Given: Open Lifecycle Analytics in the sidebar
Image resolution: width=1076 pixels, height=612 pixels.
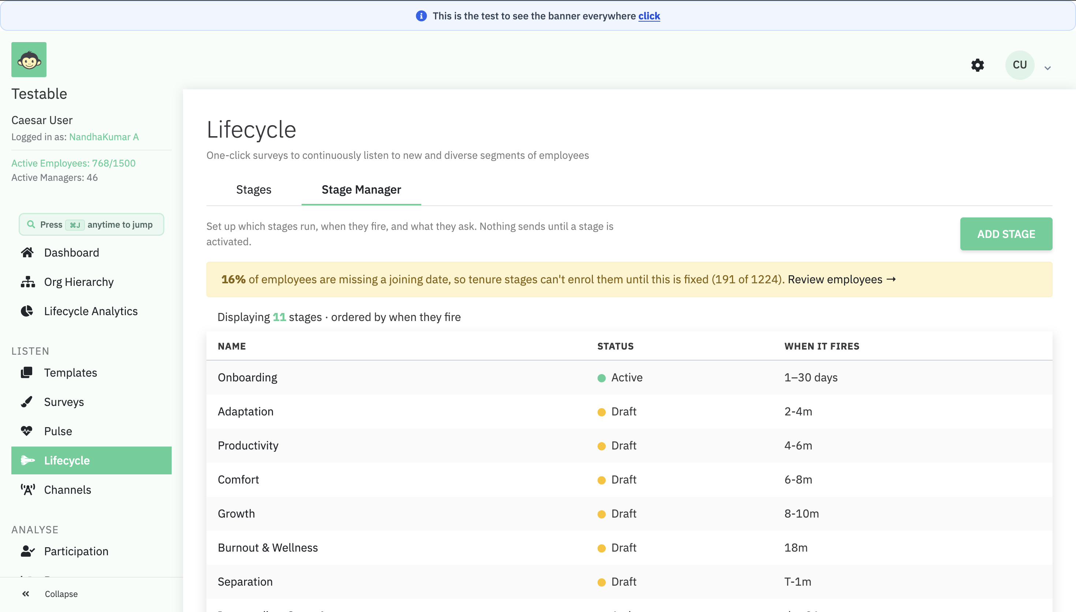Looking at the screenshot, I should pyautogui.click(x=91, y=311).
